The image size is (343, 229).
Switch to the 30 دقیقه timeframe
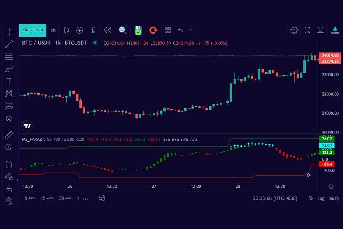(x=66, y=198)
